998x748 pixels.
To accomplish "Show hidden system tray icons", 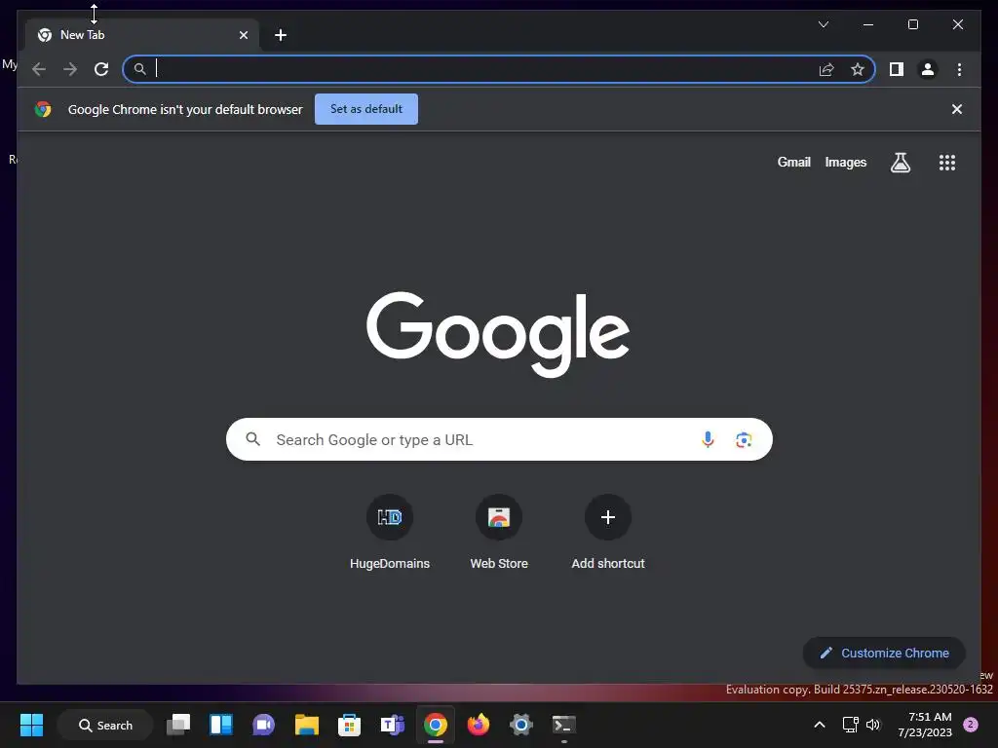I will [x=820, y=725].
